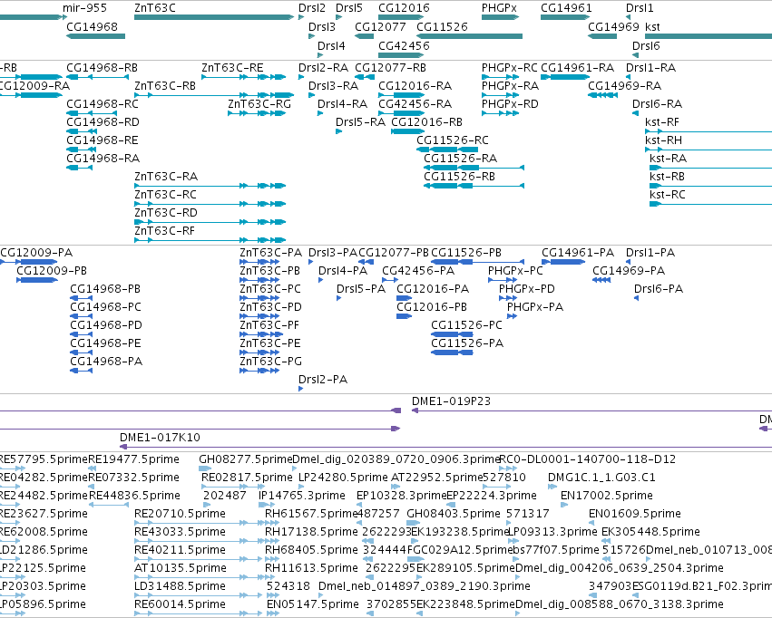This screenshot has width=772, height=618.
Task: Select transcript ZnT63C-RC
Action: coord(165,194)
